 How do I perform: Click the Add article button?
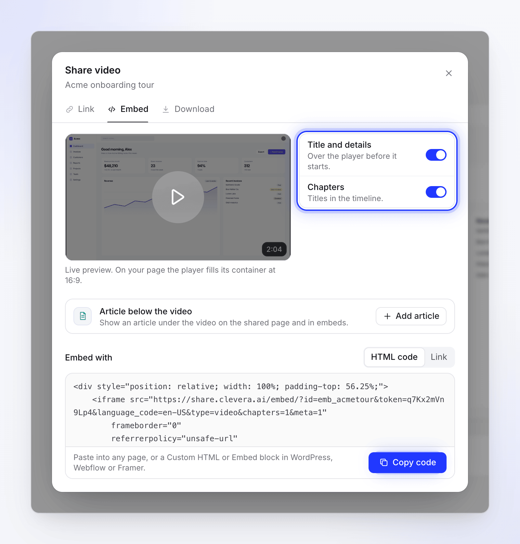(411, 316)
